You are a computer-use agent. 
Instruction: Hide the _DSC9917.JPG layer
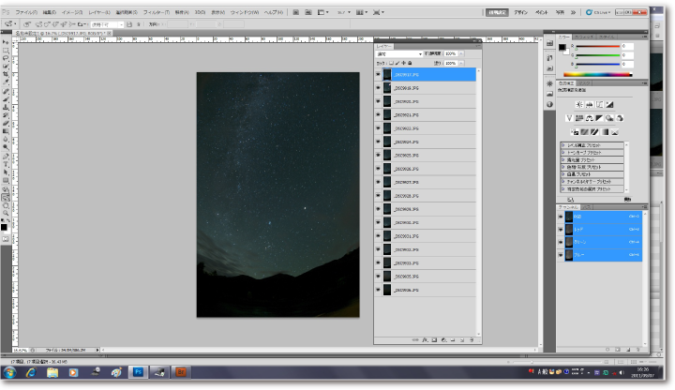point(378,74)
